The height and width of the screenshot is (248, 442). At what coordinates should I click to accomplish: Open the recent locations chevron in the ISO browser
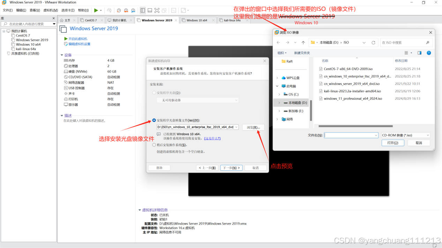(295, 42)
